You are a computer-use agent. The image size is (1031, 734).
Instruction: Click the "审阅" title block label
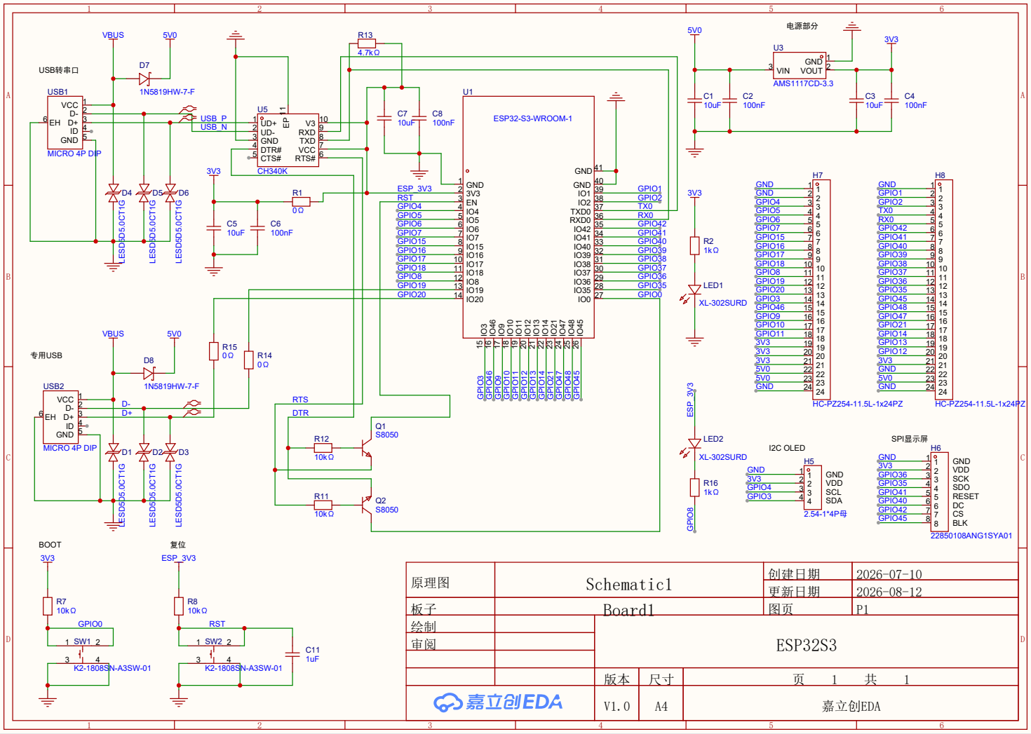click(424, 644)
